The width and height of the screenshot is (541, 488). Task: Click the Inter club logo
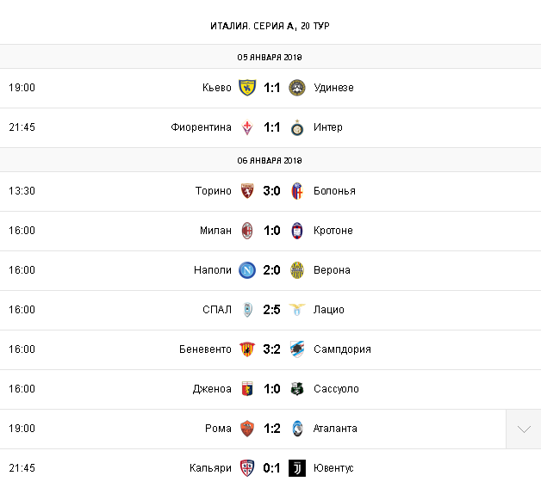coord(296,127)
